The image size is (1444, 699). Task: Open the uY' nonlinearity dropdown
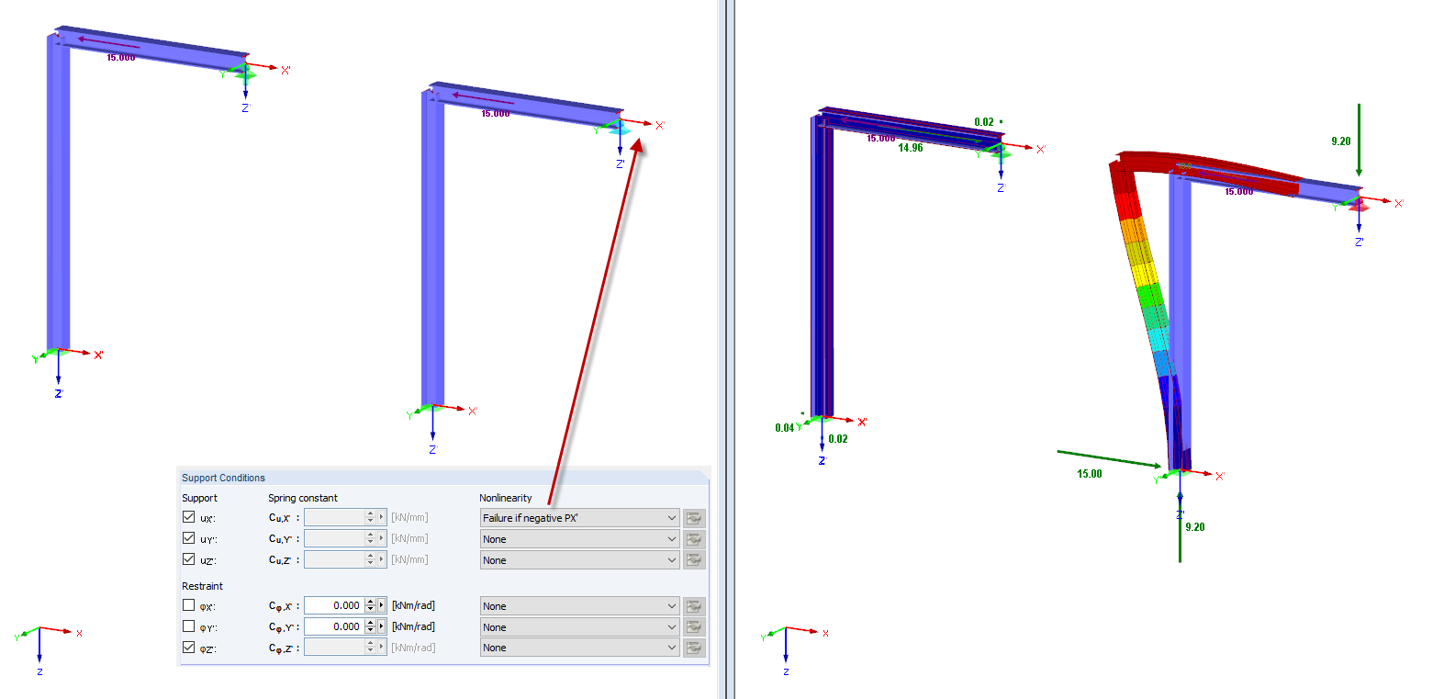pos(579,539)
